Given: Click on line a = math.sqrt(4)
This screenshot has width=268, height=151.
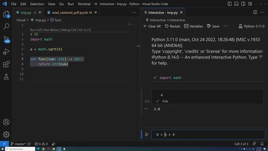Looking at the screenshot, I should (x=46, y=49).
